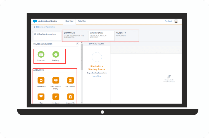
Task: Click the Data Factory Utility activity icon
Action: point(56,81)
